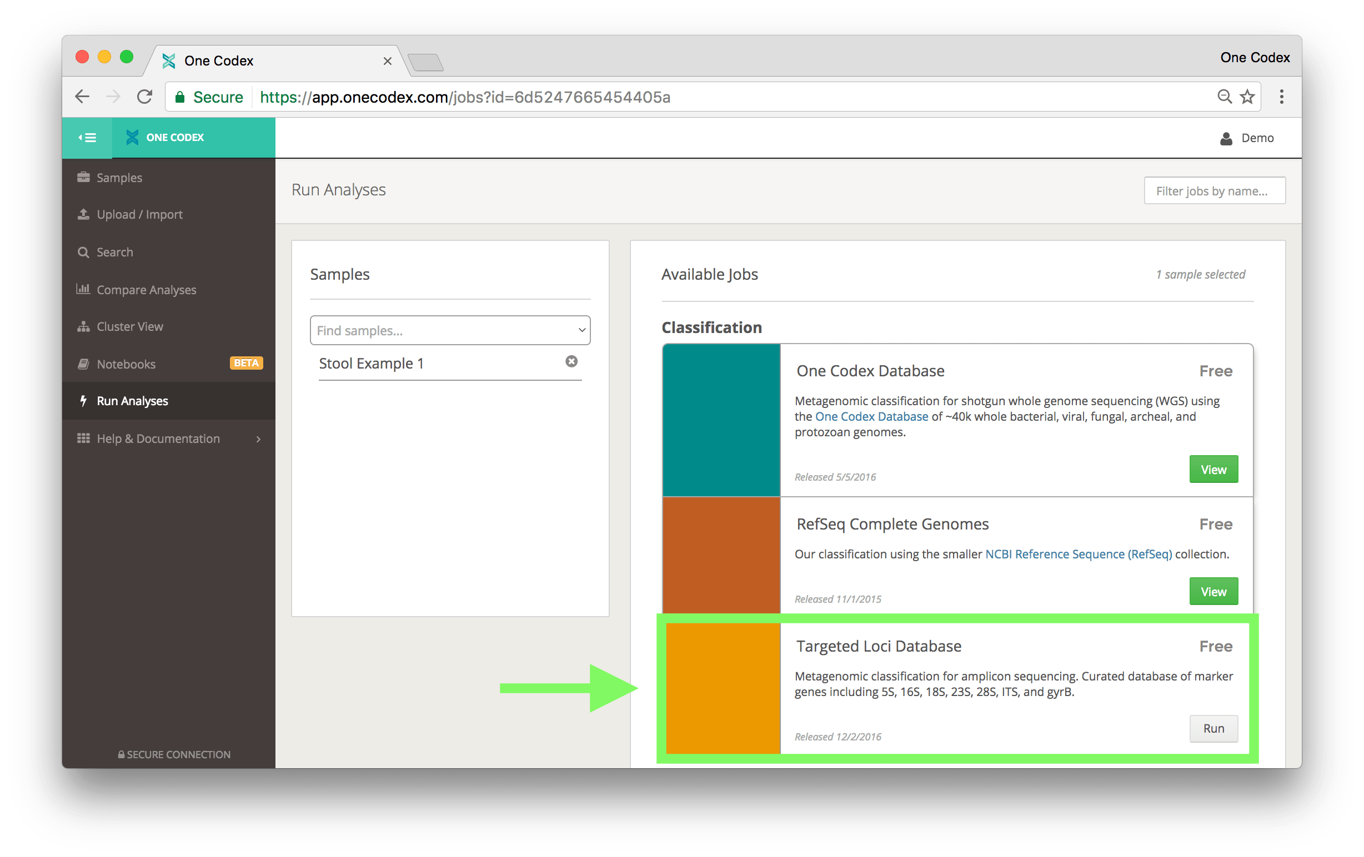The image size is (1364, 857).
Task: Click Released 12/2/2016 text
Action: (838, 737)
